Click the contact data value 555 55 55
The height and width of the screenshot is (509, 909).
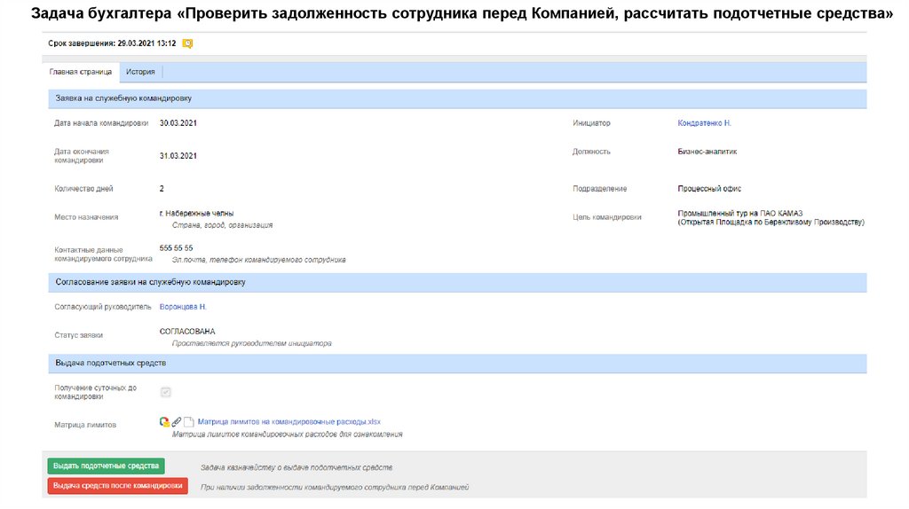[x=176, y=248]
